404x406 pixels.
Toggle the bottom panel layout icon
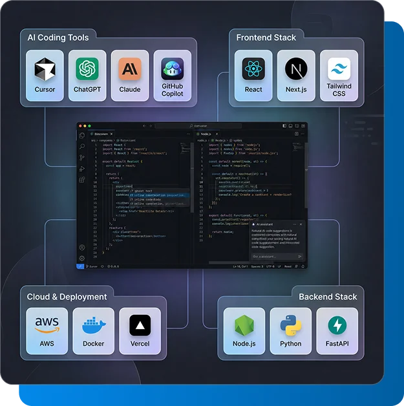[x=291, y=126]
